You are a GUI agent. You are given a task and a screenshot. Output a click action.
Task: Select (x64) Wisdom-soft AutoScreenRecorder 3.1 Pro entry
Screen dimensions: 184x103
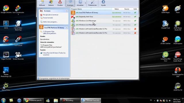[104, 33]
